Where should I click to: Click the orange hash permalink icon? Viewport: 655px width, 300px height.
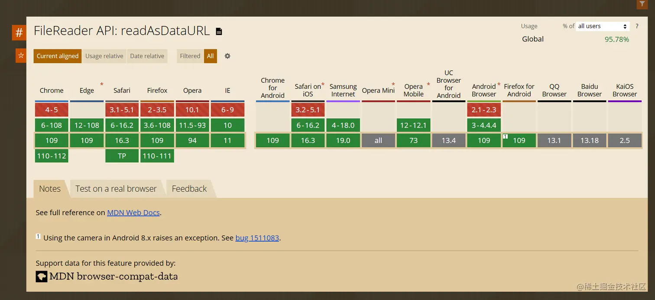point(19,32)
